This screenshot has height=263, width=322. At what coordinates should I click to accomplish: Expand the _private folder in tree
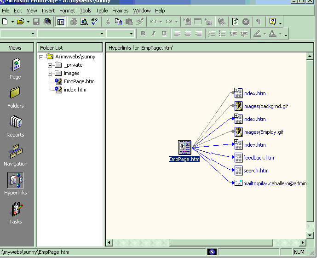pos(50,65)
